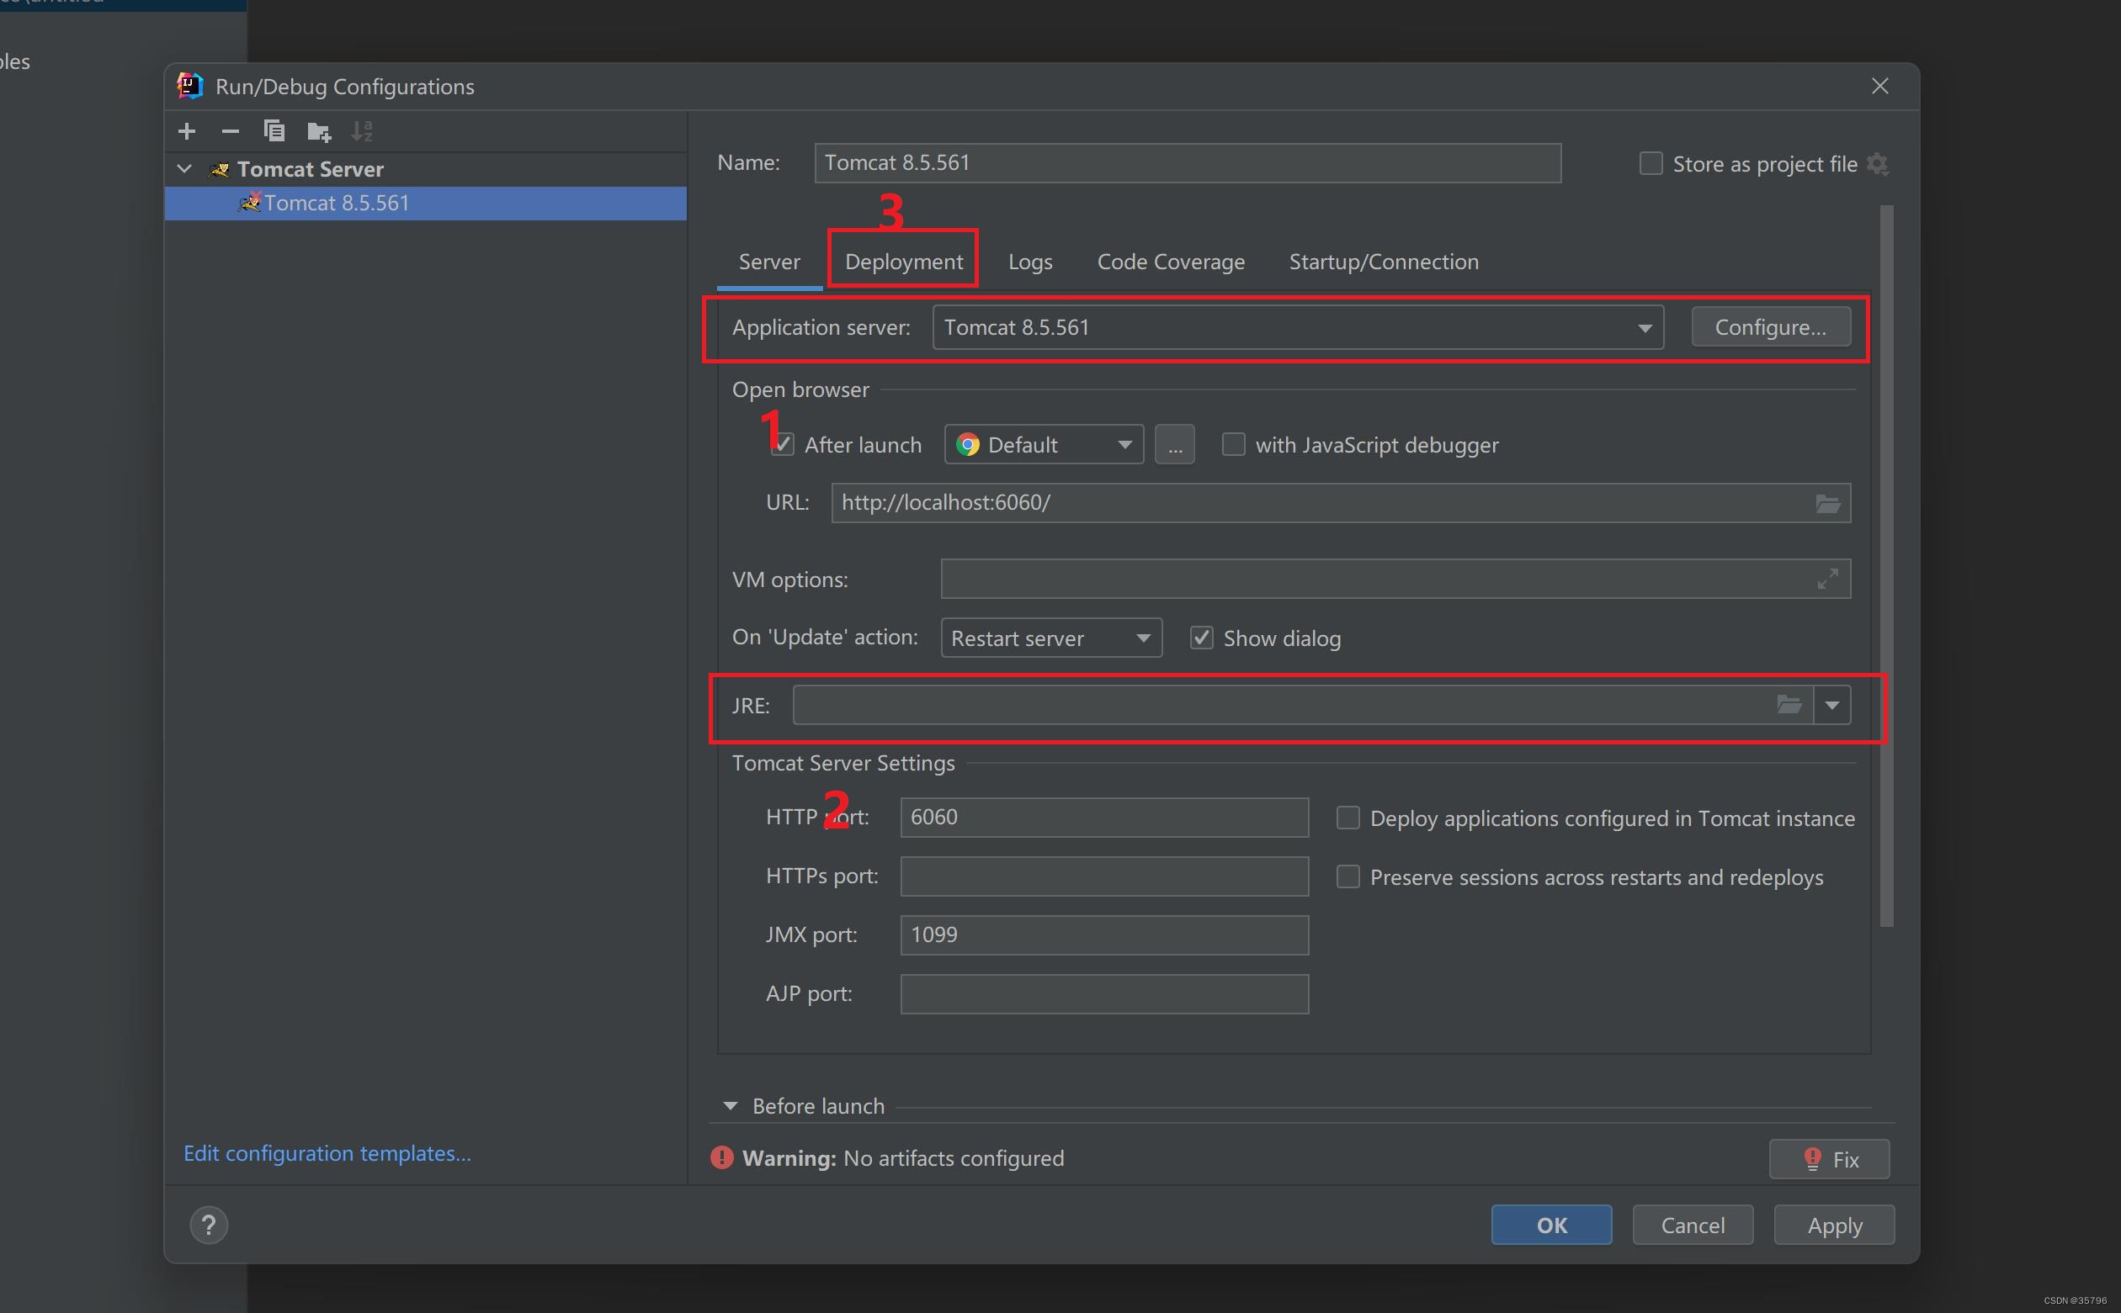Switch to the Deployment tab
Screen dimensions: 2121x1313
(903, 262)
